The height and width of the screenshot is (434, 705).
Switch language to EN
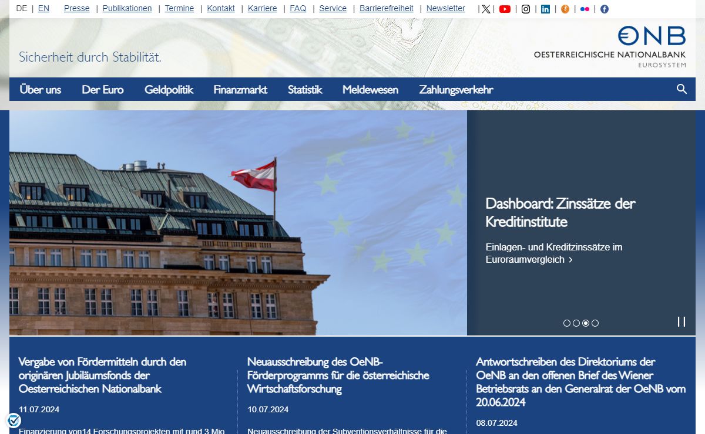(43, 9)
